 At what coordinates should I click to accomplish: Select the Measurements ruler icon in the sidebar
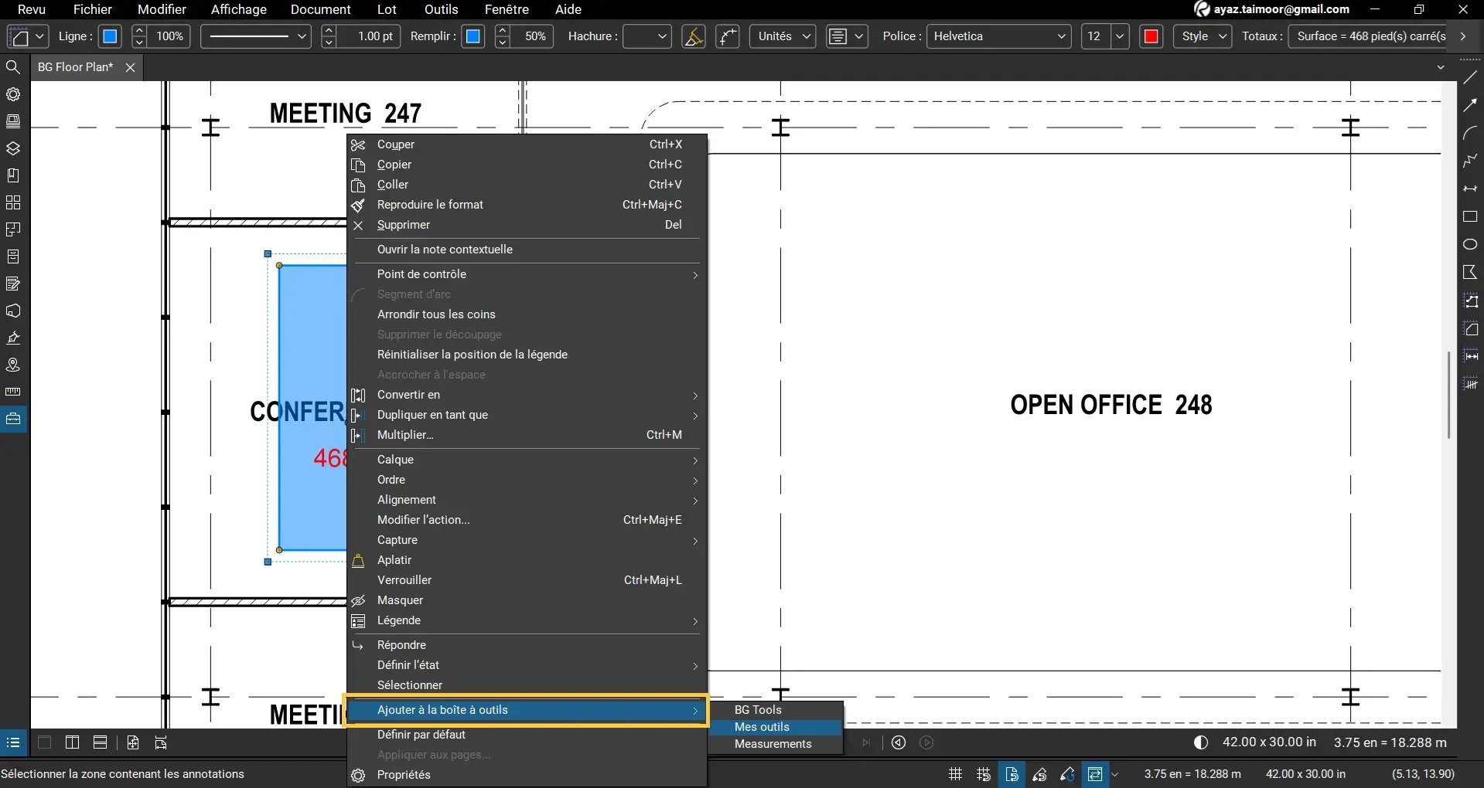tap(13, 392)
